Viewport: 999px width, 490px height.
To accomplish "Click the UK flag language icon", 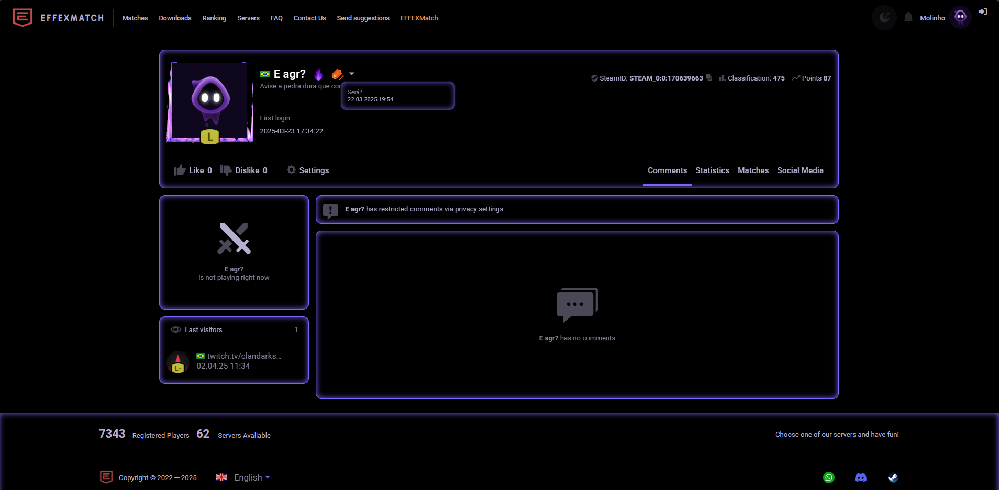I will pyautogui.click(x=221, y=477).
